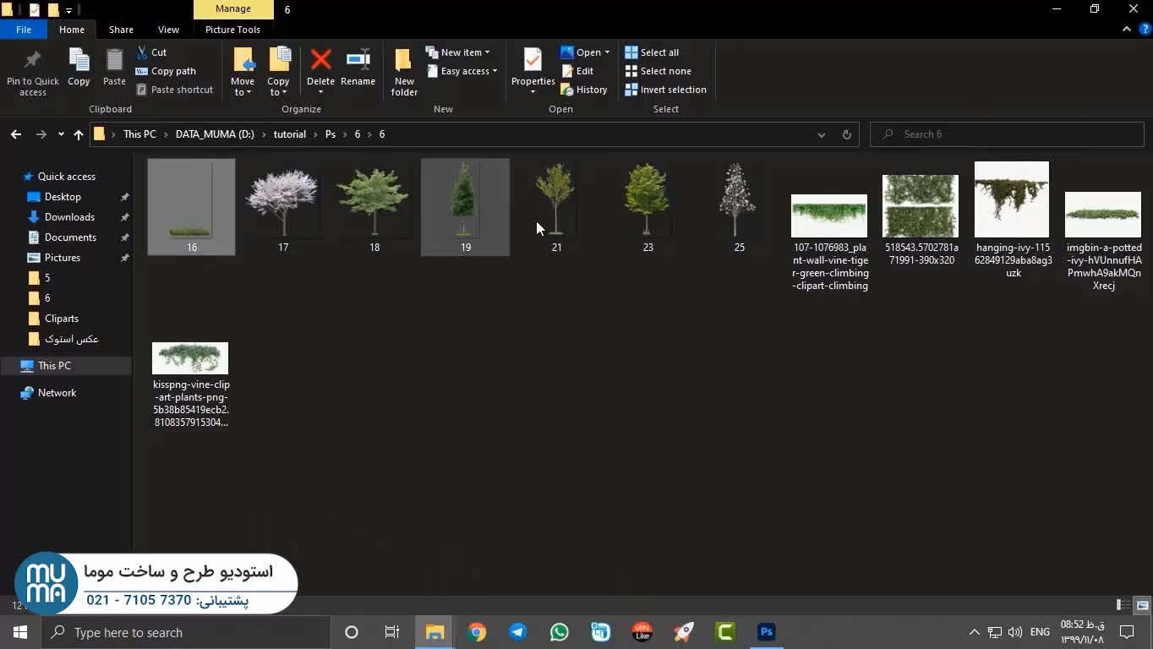
Task: Open Photoshop from the taskbar
Action: tap(767, 632)
